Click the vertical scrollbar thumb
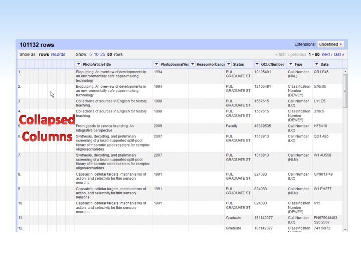This screenshot has height=271, width=361. pyautogui.click(x=345, y=91)
